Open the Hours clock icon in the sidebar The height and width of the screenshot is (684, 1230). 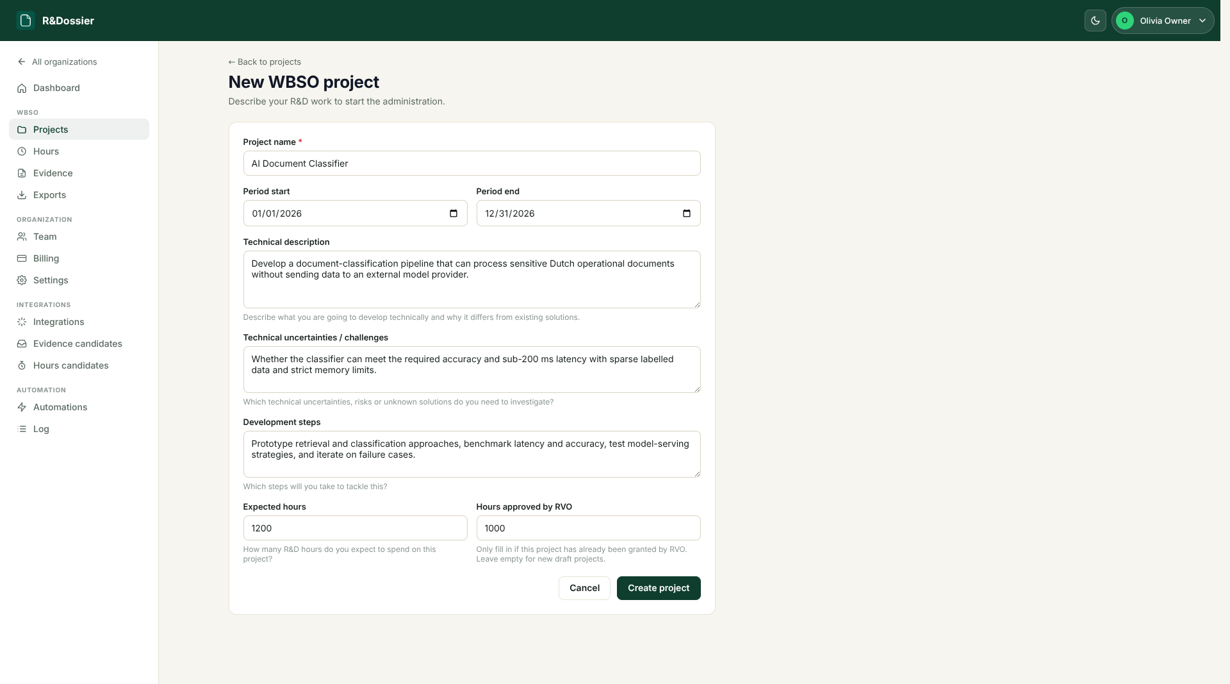(22, 151)
